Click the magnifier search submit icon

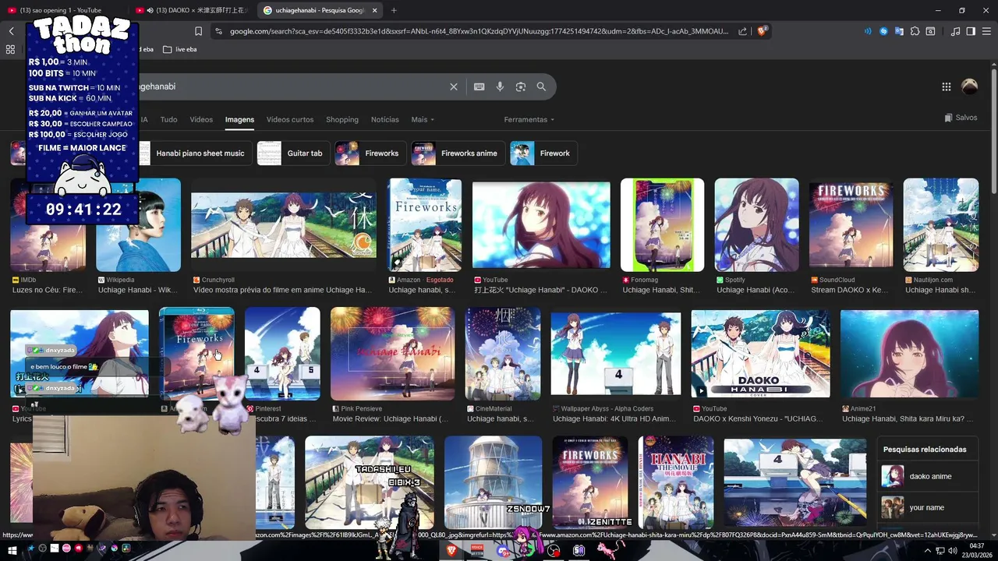point(541,86)
